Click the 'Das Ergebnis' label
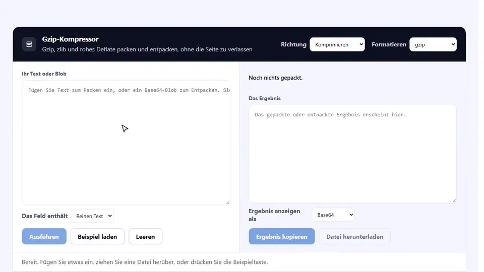 [x=265, y=98]
